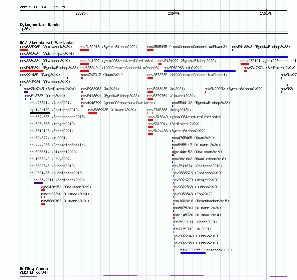Select blue bar under nsv6332655
The image size is (297, 280).
coord(193,253)
